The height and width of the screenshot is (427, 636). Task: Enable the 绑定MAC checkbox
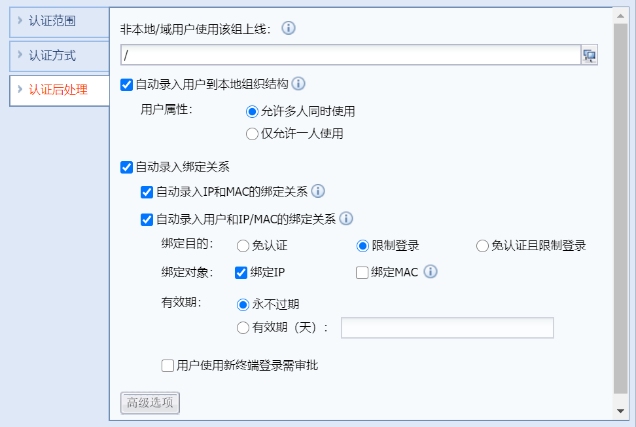tap(362, 273)
